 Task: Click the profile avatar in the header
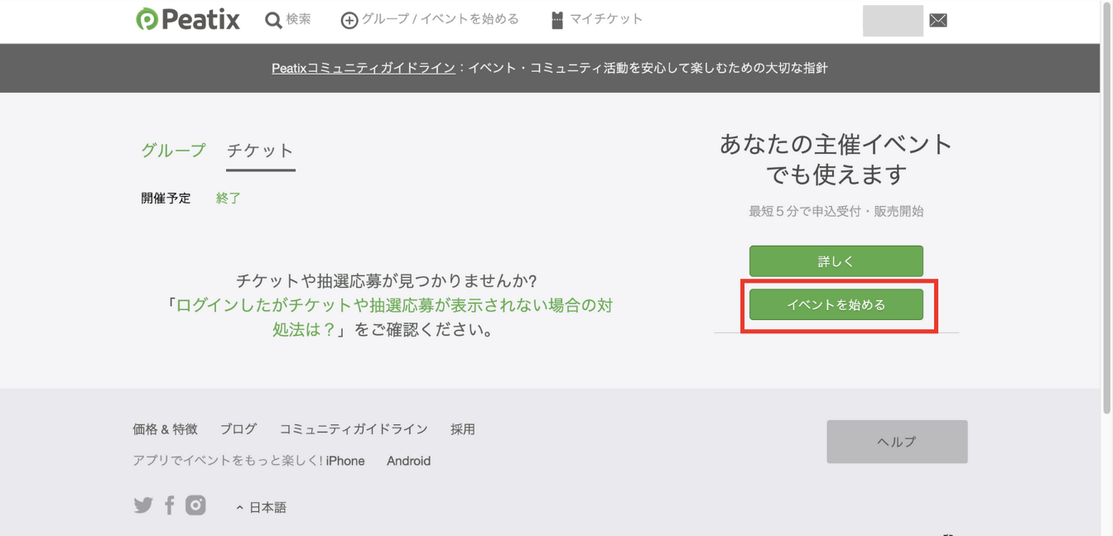click(893, 20)
